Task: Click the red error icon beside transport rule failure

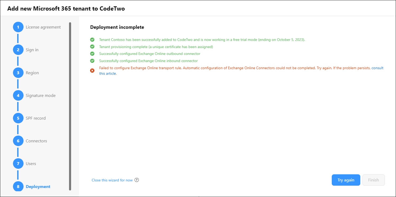Action: [92, 71]
